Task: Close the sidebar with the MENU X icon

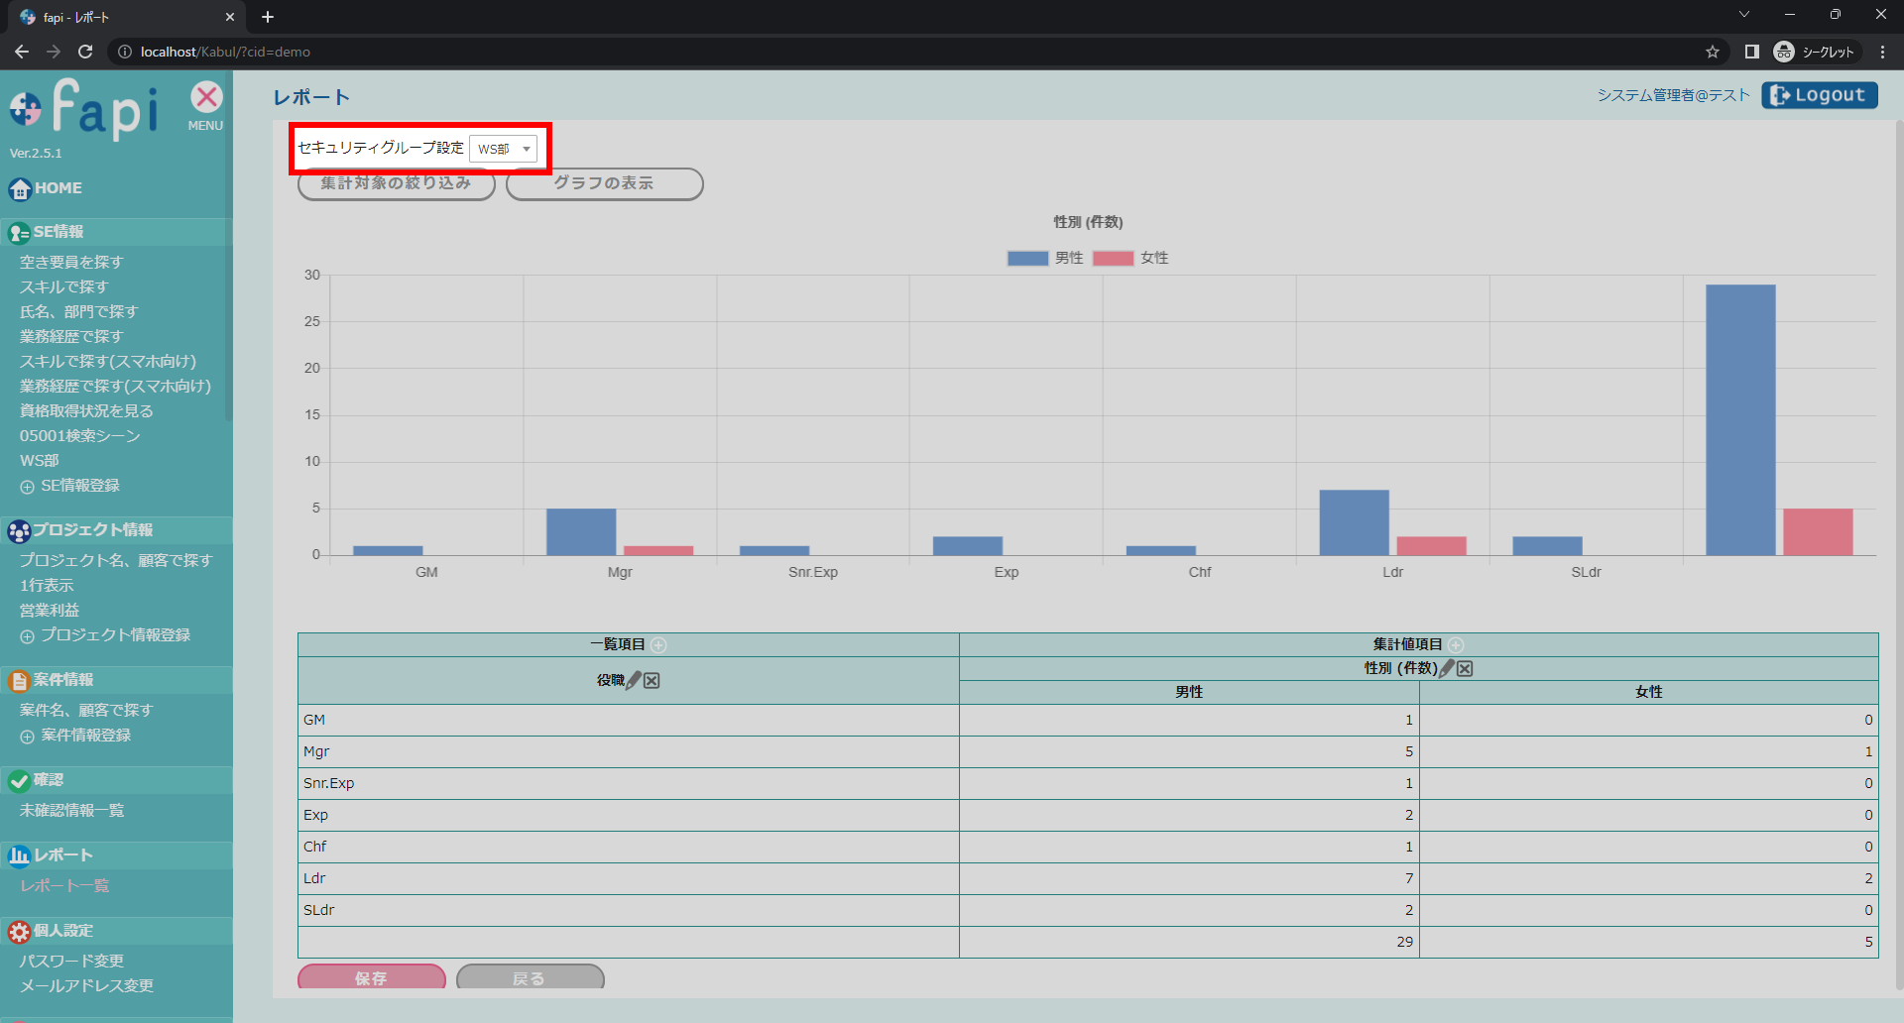Action: pos(206,98)
